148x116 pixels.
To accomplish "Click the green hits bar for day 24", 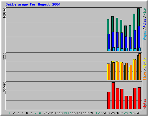I will tap(108, 27).
